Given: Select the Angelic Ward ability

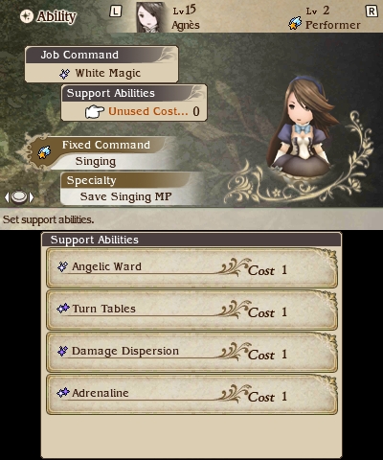Looking at the screenshot, I should click(191, 268).
